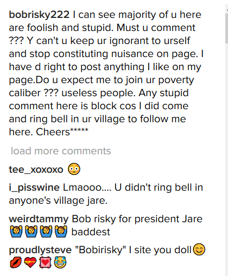Click the Cheers***** caption ending text
The image size is (228, 276).
coord(62,131)
